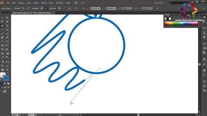Screen dimensions: 207x116
Task: Change the screen mode button
Action: click(5, 92)
